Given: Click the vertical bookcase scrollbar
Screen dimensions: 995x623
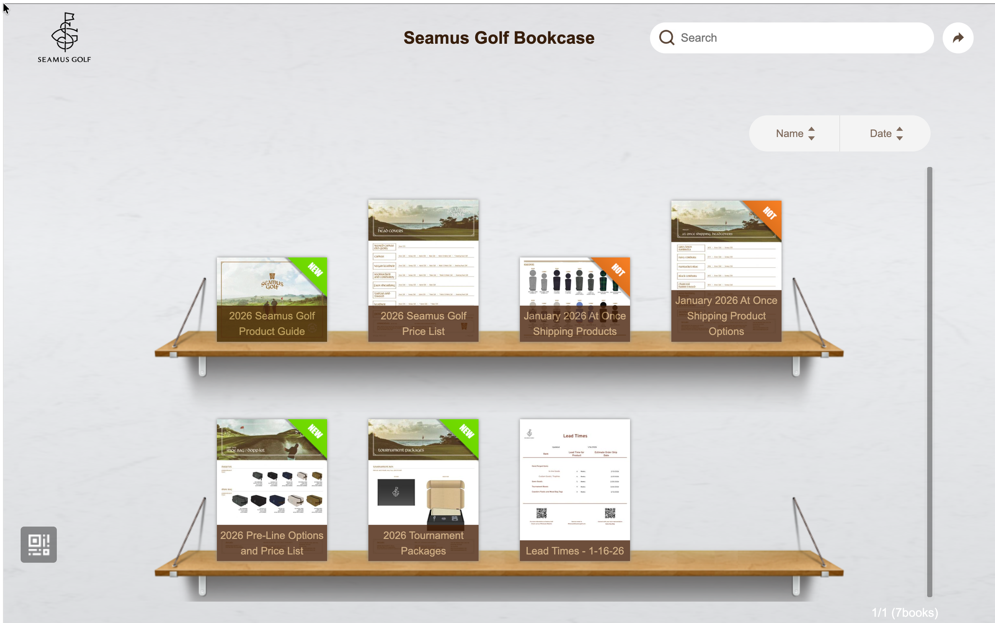Looking at the screenshot, I should 929,381.
